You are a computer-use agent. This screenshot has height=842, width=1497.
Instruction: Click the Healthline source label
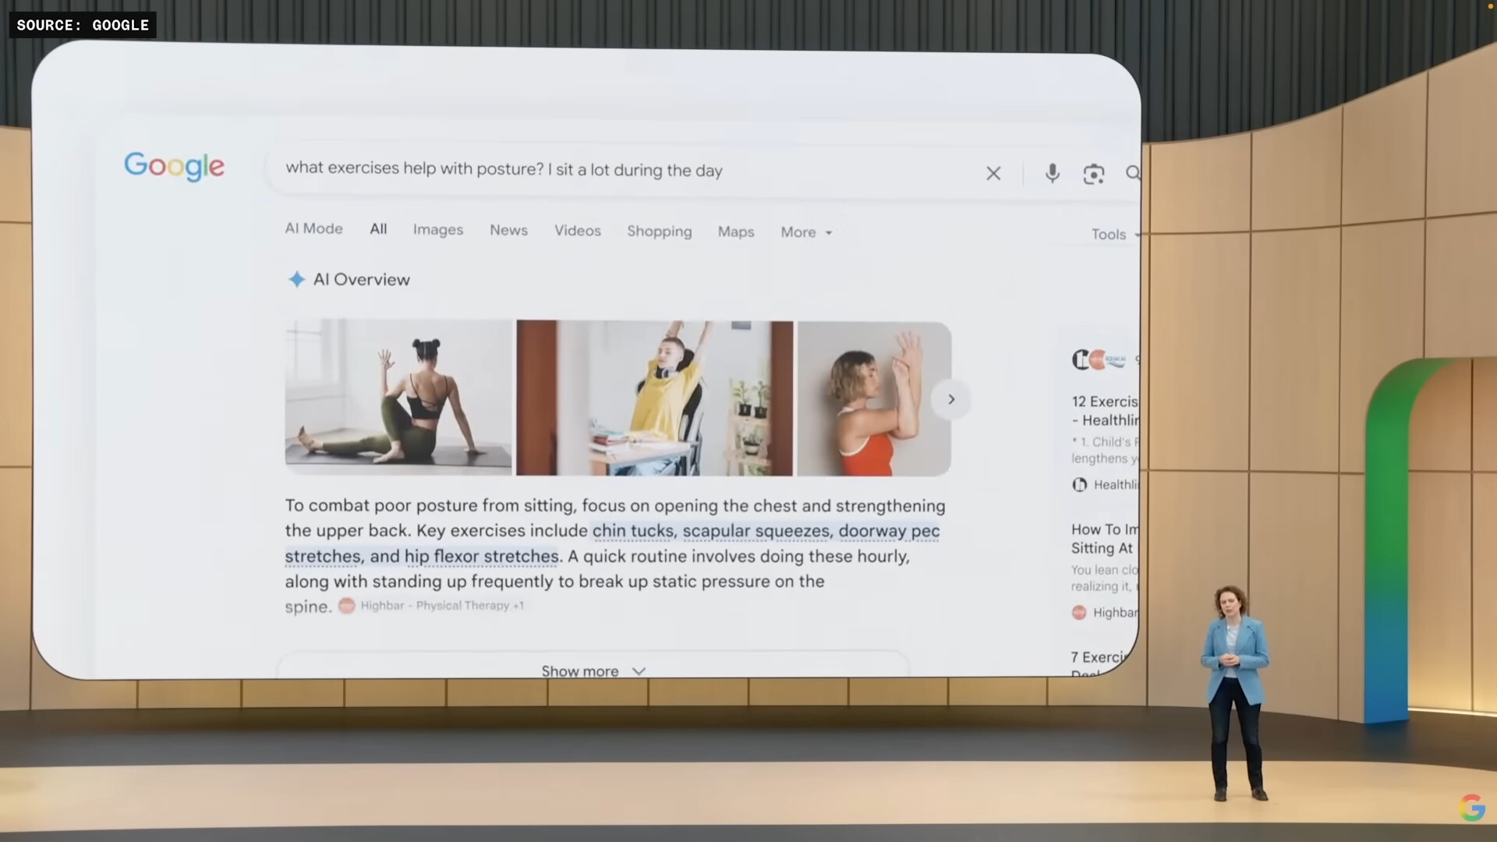click(1105, 485)
